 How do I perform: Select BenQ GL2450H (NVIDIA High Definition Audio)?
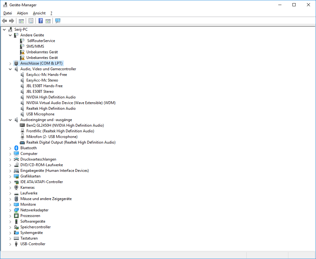pos(65,125)
